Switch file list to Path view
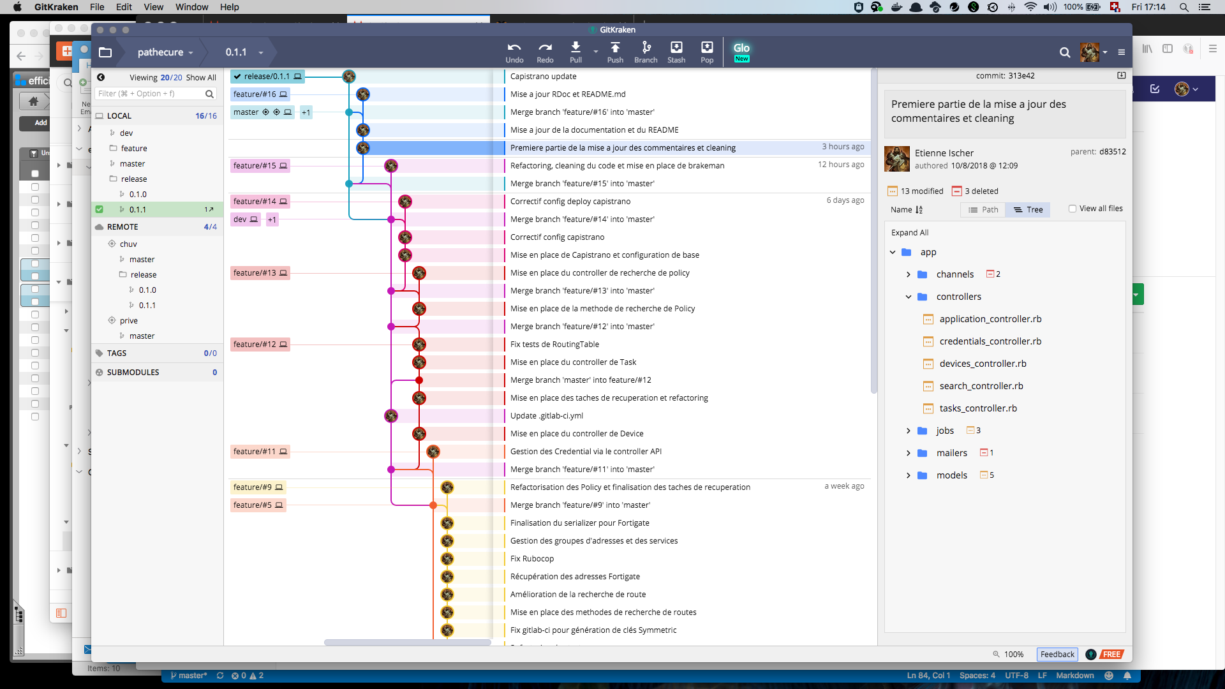Screen dimensions: 1225x689 click(983, 210)
